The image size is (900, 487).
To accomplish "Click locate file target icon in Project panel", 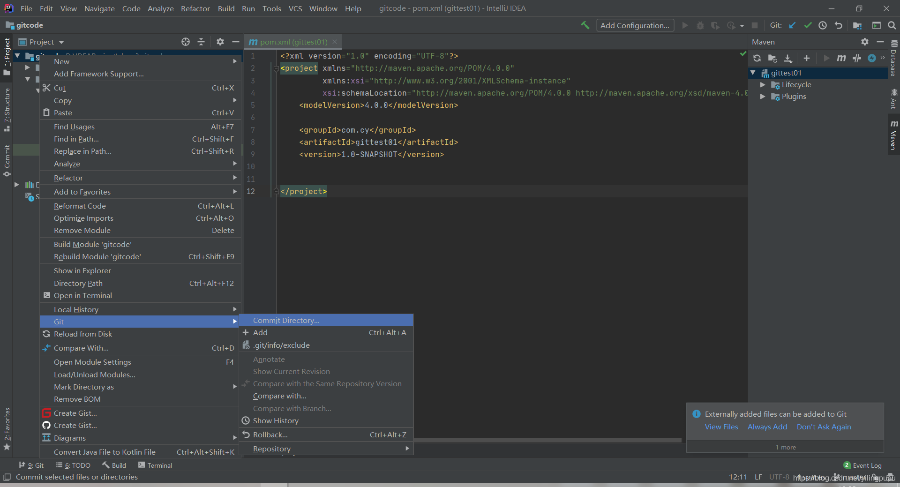I will coord(186,42).
